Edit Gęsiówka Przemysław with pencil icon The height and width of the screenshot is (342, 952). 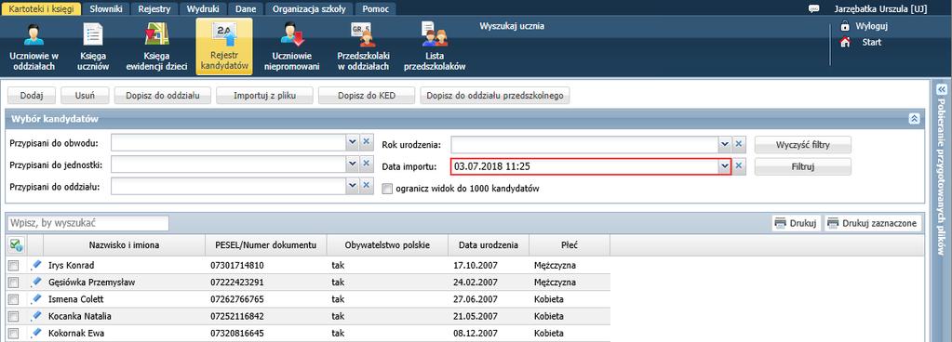35,282
